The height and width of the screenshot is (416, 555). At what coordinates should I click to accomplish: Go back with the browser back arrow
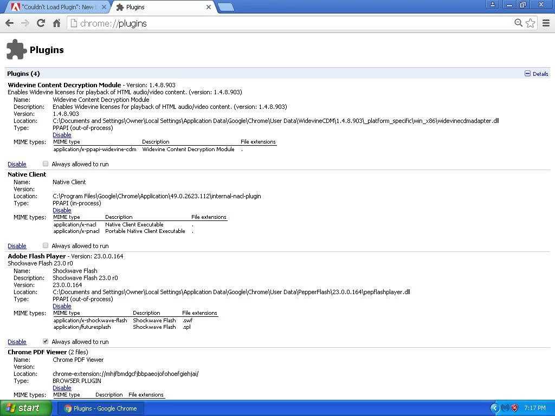point(10,23)
